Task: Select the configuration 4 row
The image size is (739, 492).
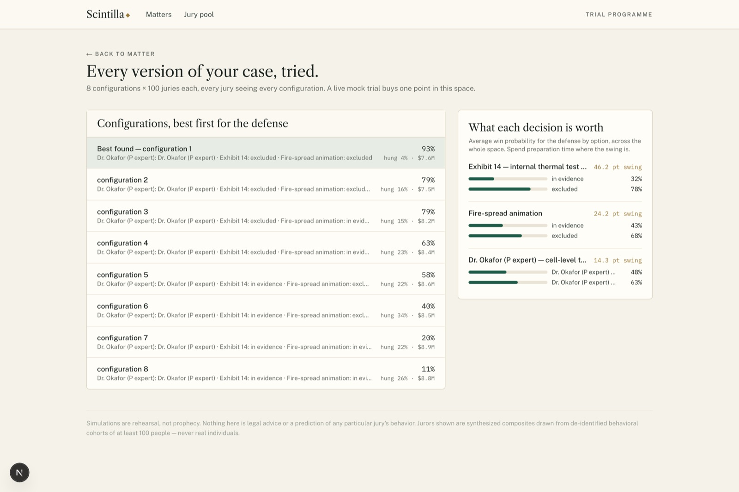Action: [x=266, y=247]
